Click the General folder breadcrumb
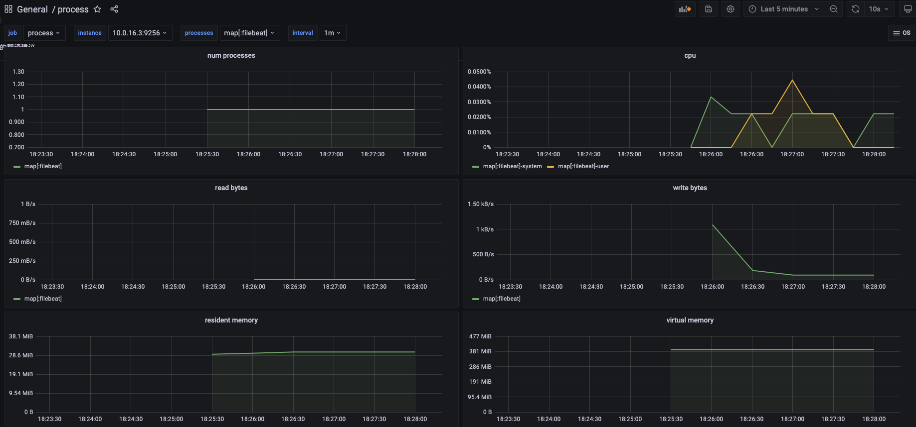 32,9
